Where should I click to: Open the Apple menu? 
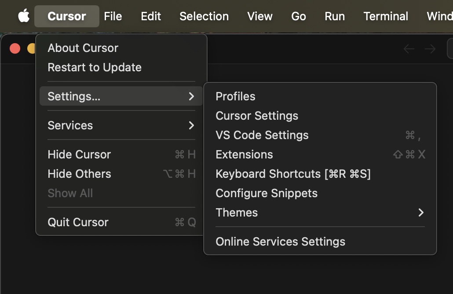point(24,16)
